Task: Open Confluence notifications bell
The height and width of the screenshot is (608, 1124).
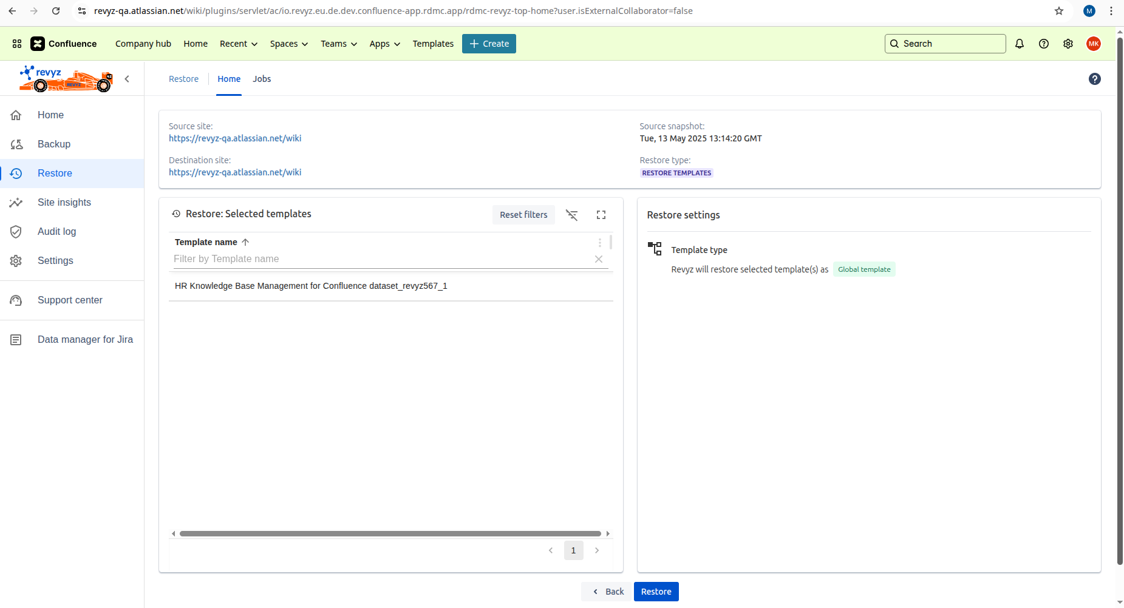Action: (x=1020, y=44)
